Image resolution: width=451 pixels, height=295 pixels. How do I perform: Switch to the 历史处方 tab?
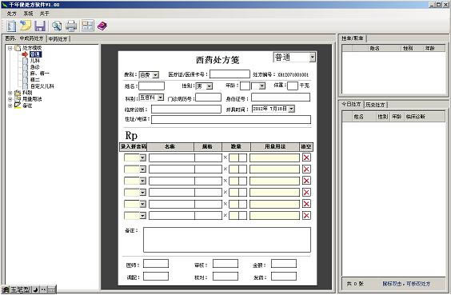pos(375,105)
